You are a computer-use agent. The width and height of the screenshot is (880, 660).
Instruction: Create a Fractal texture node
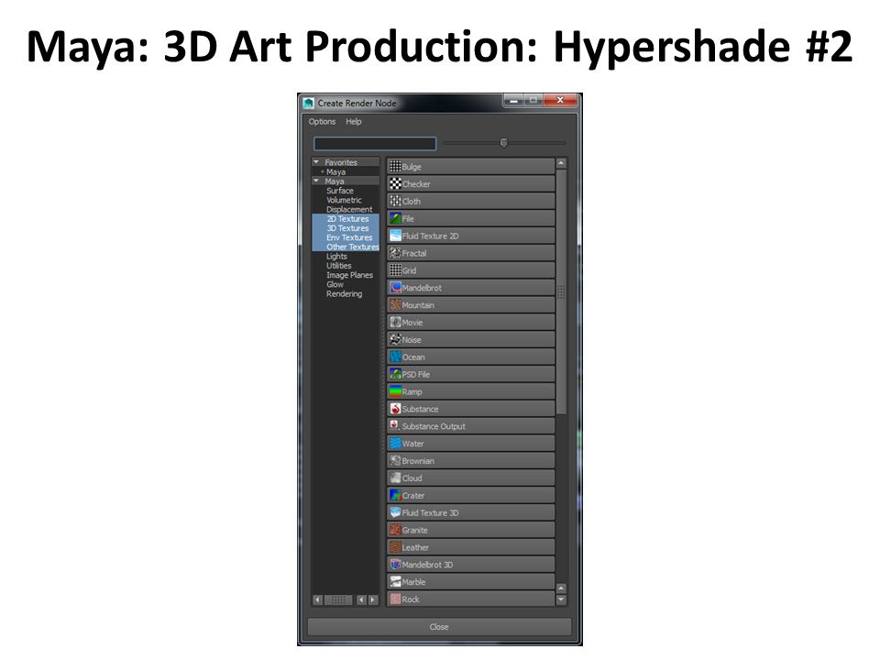[470, 253]
